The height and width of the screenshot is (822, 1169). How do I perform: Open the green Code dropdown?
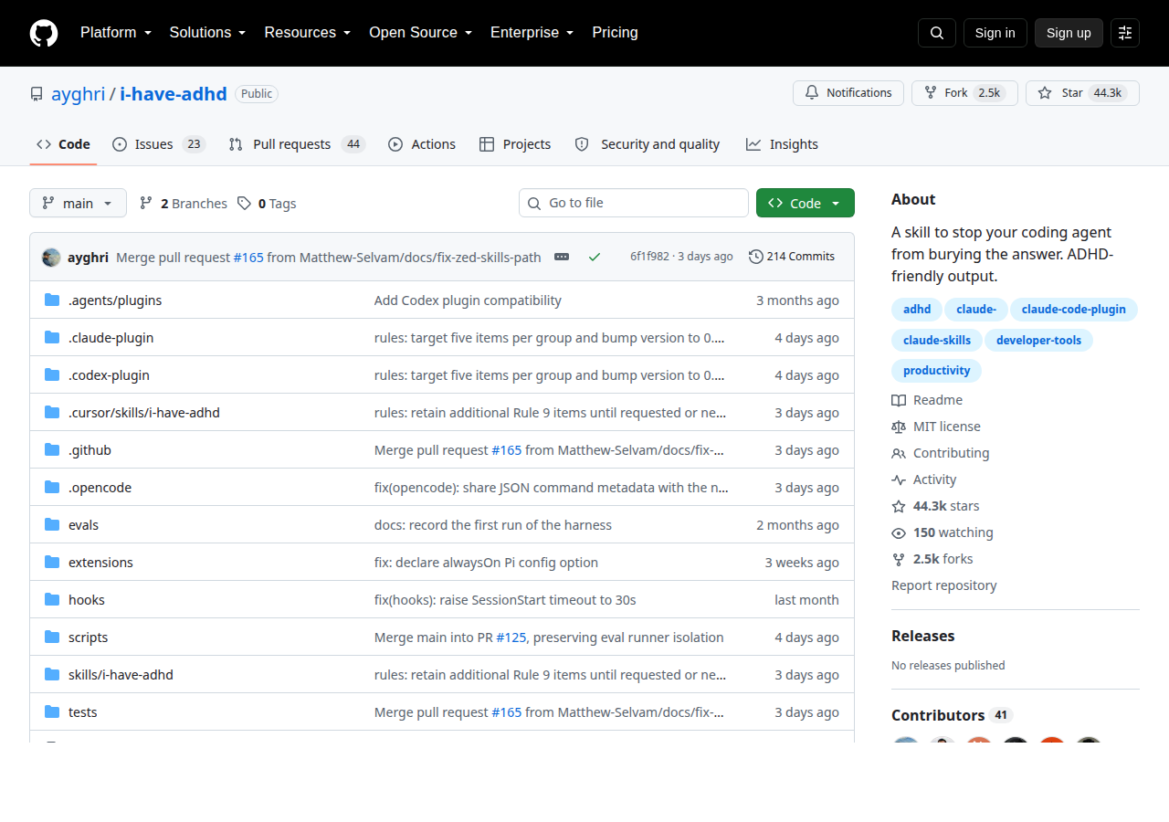pos(806,203)
